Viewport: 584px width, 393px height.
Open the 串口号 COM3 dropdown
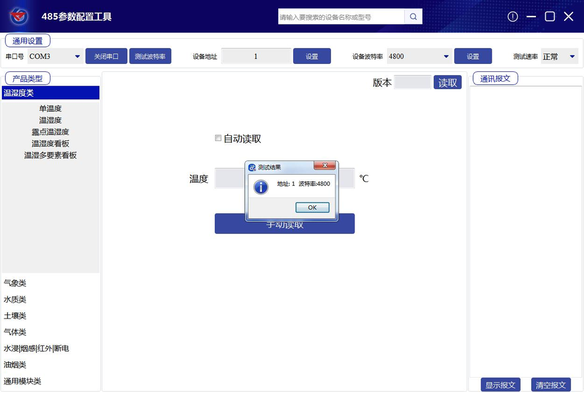(55, 57)
